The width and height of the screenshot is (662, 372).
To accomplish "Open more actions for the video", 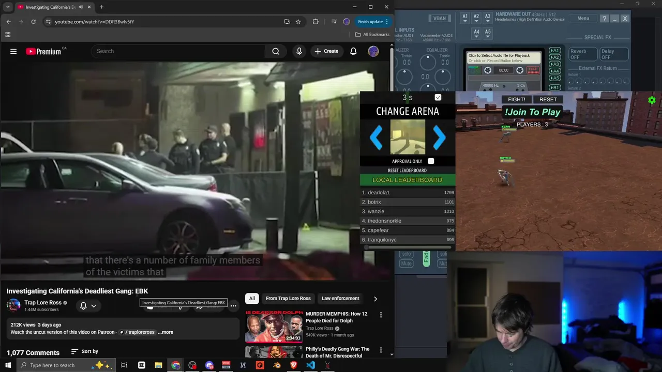I will point(233,306).
